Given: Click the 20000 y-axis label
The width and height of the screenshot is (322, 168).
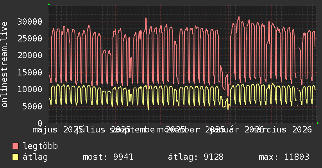Looking at the screenshot, I should (x=30, y=55).
